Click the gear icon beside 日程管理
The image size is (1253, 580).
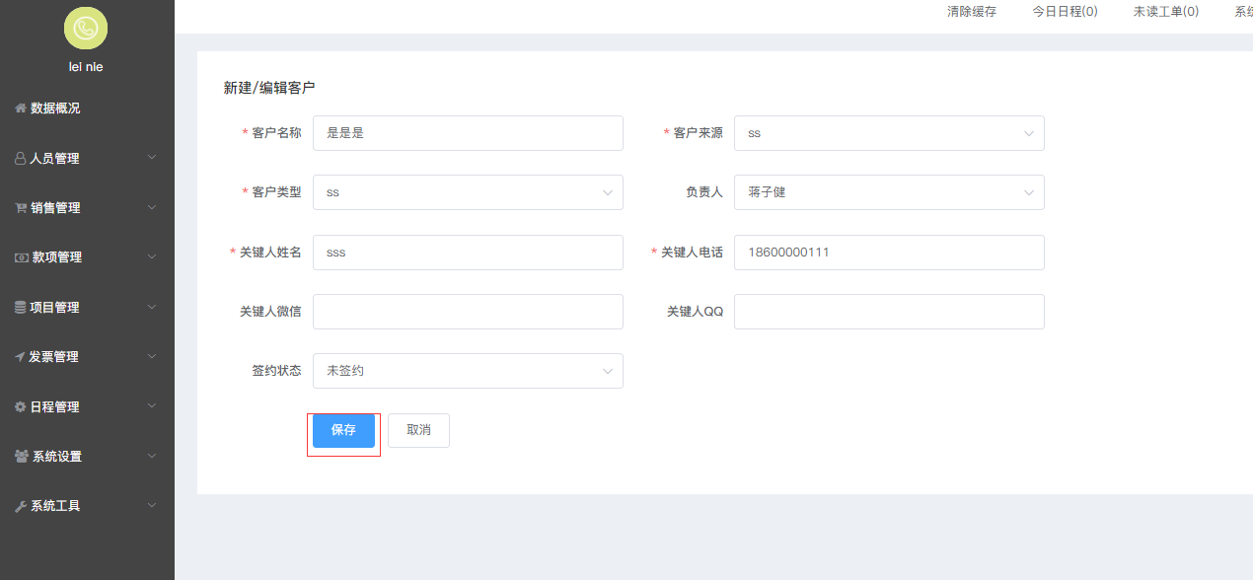coord(21,406)
